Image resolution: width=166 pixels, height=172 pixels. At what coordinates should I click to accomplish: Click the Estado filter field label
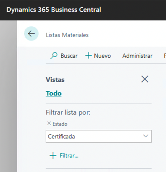pos(60,124)
